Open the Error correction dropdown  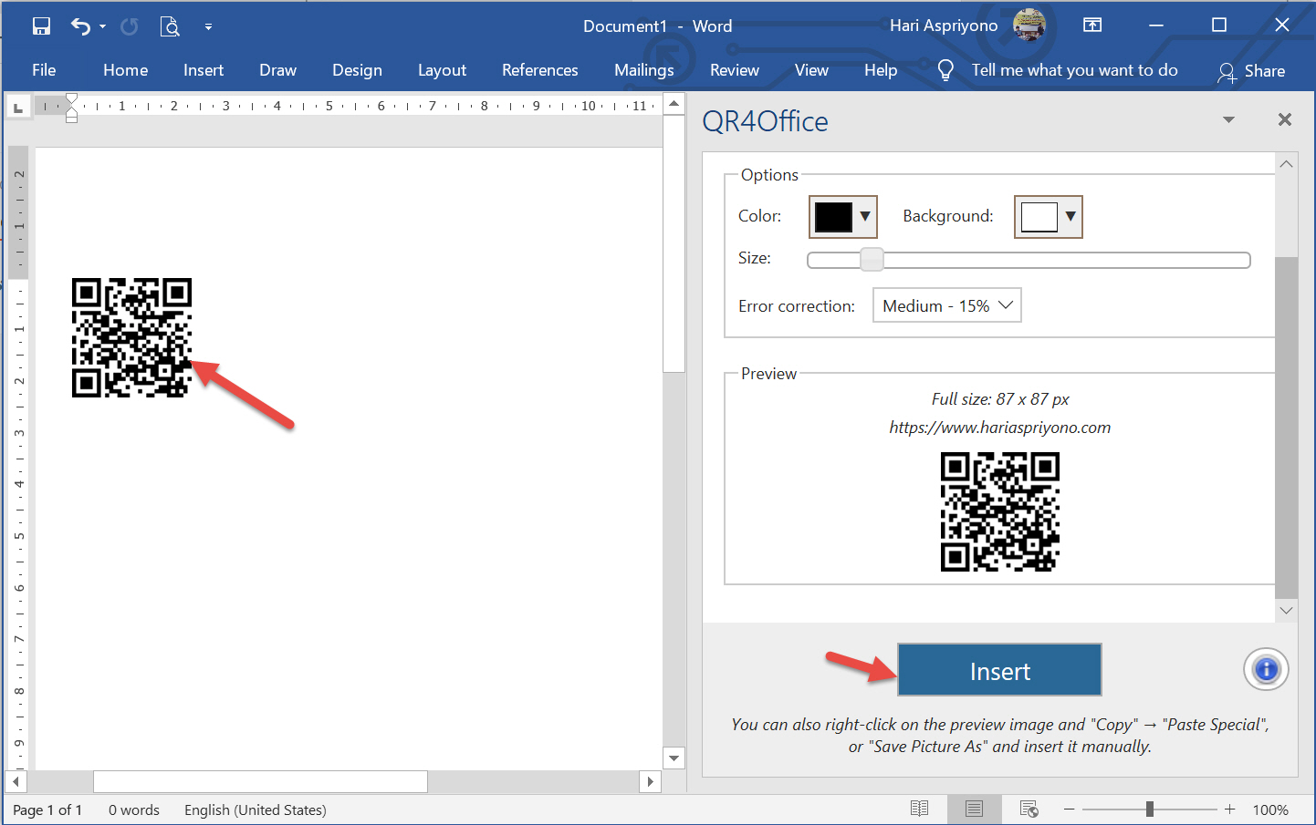click(x=946, y=304)
